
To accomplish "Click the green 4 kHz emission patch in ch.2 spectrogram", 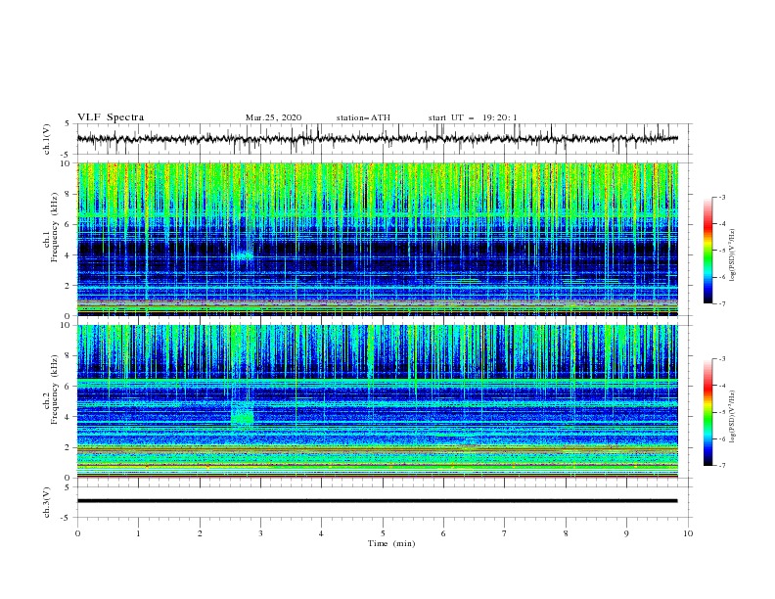I will (243, 414).
